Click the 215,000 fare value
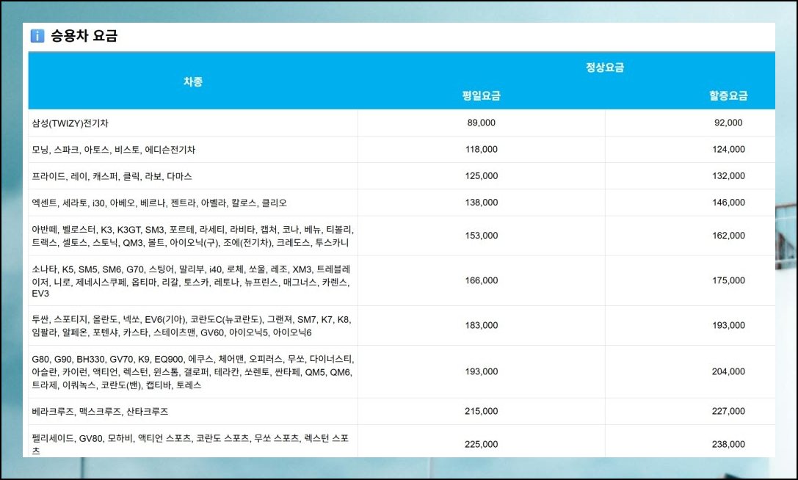798x480 pixels. pyautogui.click(x=482, y=411)
